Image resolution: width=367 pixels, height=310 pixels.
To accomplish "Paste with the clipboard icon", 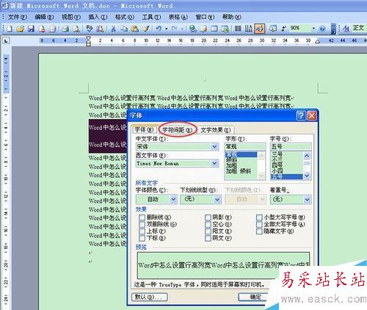I will (135, 29).
